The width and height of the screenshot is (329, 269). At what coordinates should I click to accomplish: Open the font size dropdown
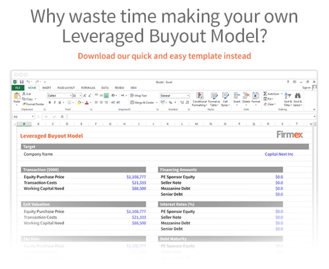(80, 95)
